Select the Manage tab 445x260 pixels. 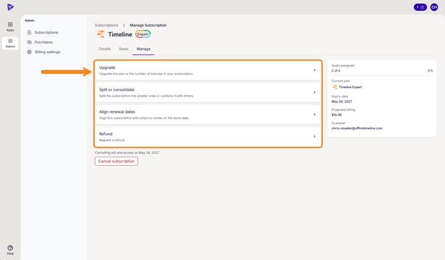(x=143, y=49)
